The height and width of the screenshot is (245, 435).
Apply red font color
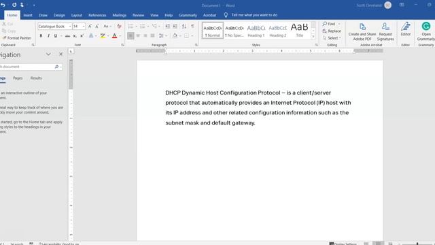[x=115, y=36]
